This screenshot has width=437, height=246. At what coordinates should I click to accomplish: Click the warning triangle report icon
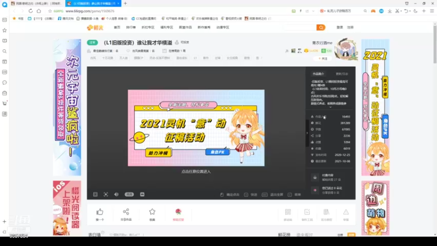click(x=346, y=212)
